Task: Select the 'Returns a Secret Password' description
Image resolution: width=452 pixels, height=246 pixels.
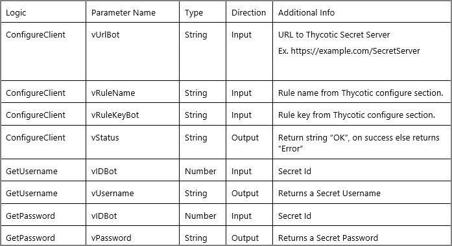Action: (x=328, y=238)
